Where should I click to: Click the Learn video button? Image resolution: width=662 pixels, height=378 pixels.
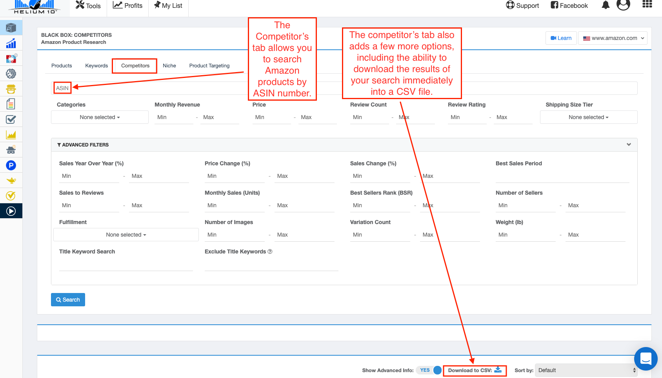(561, 38)
